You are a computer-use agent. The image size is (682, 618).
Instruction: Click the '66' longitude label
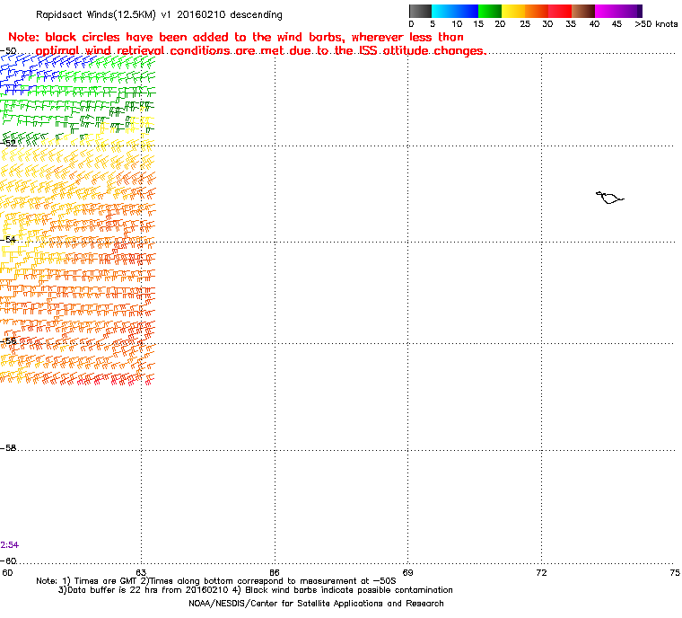275,572
